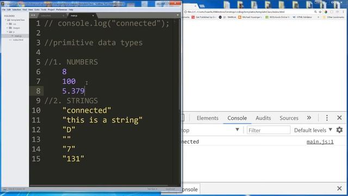Click the side bar toggle icon in status bar
Viewport: 348px width, 196px height.
(x=5, y=189)
